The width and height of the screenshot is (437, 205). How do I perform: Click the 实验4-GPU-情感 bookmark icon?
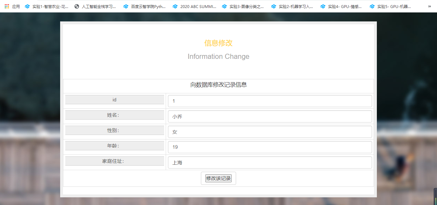pos(323,6)
